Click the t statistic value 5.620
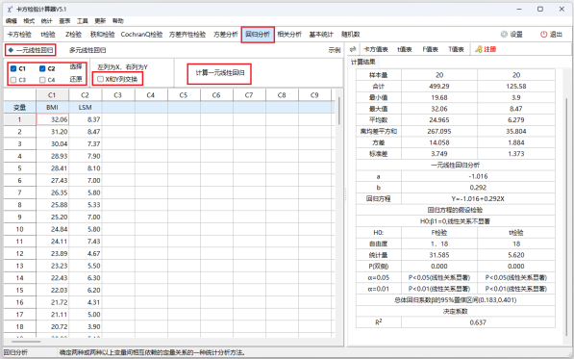Screen dimensions: 574x359 point(516,255)
